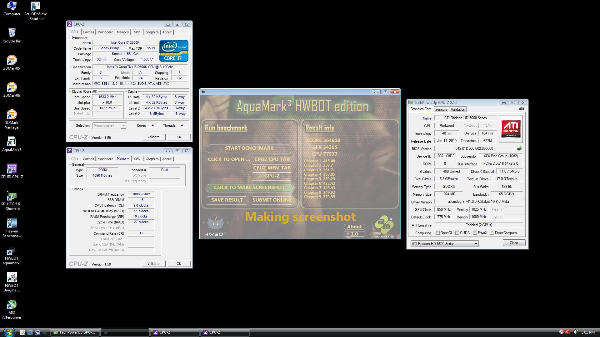Click the Close button in GPU-Z
The image size is (600, 337).
pos(514,243)
